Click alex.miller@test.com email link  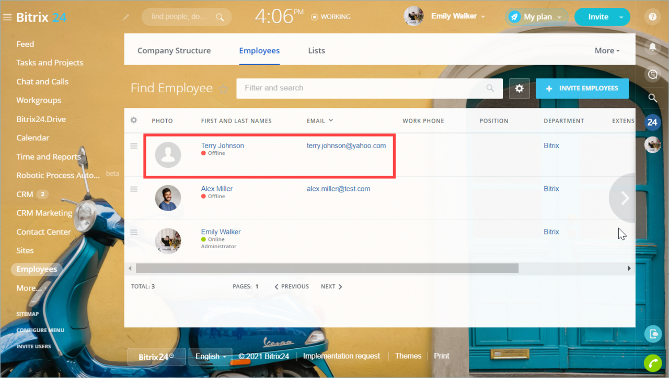coord(338,189)
